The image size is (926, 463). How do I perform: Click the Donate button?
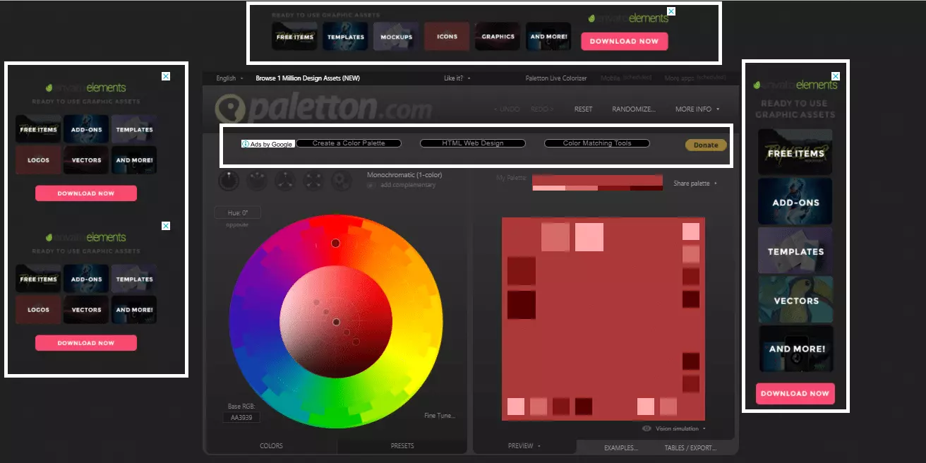tap(706, 145)
